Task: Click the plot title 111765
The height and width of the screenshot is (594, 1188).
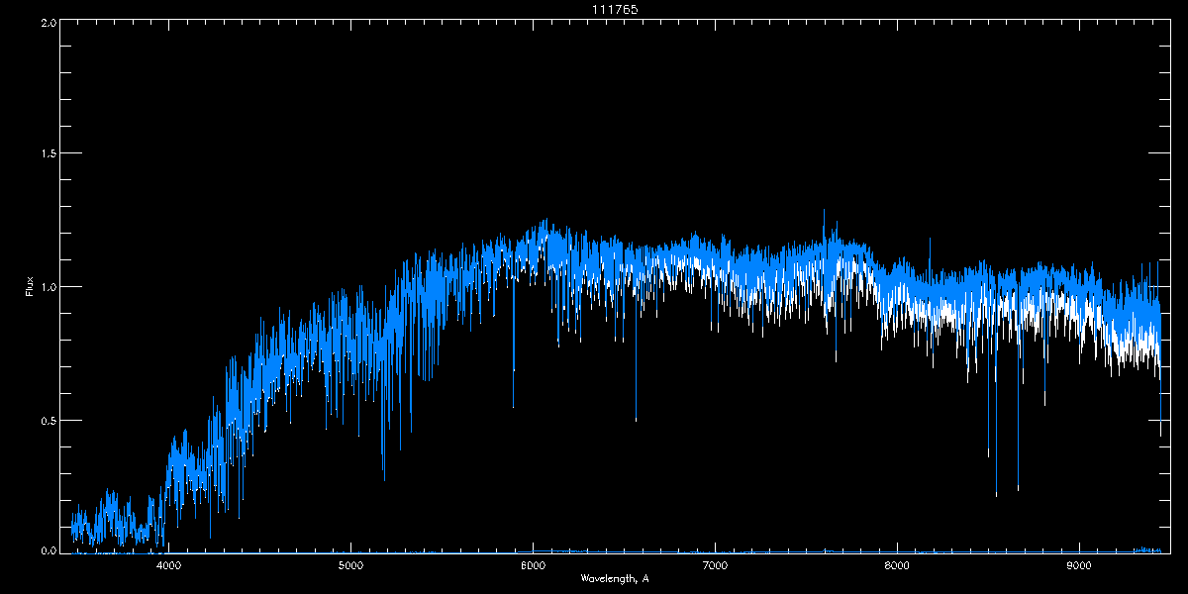Action: pyautogui.click(x=594, y=9)
